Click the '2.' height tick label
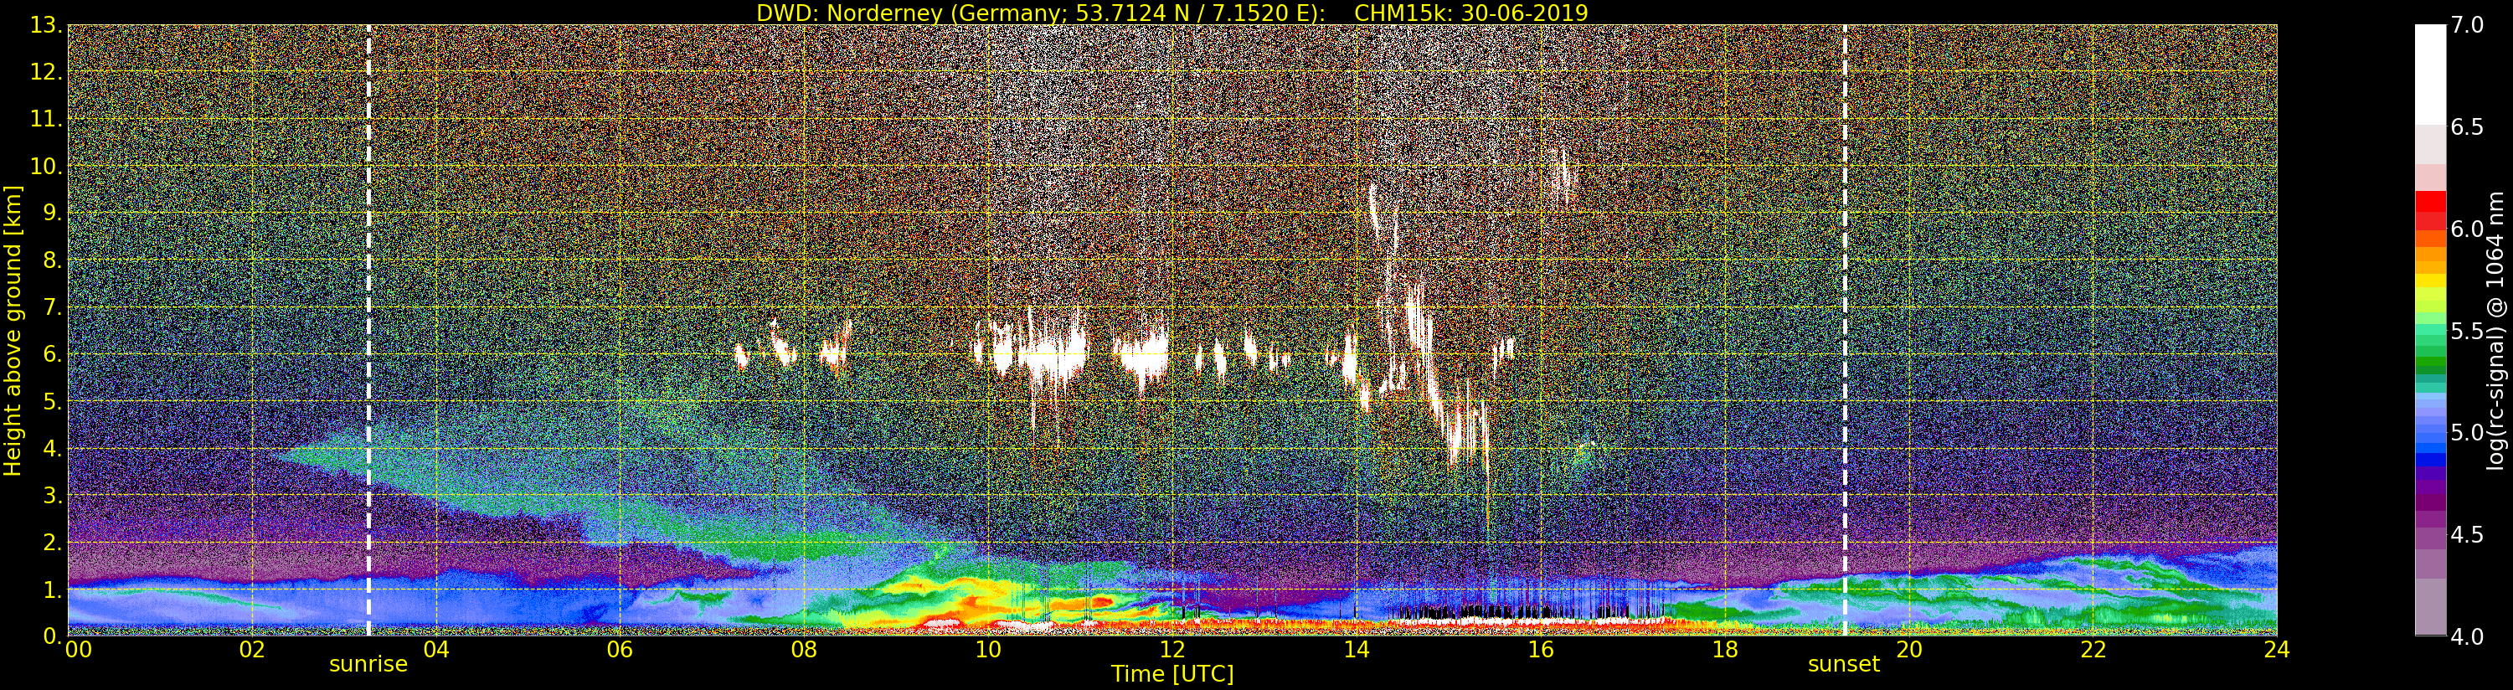This screenshot has height=690, width=2513. (x=52, y=542)
